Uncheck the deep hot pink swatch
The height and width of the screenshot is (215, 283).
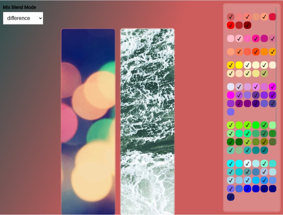tap(256, 39)
